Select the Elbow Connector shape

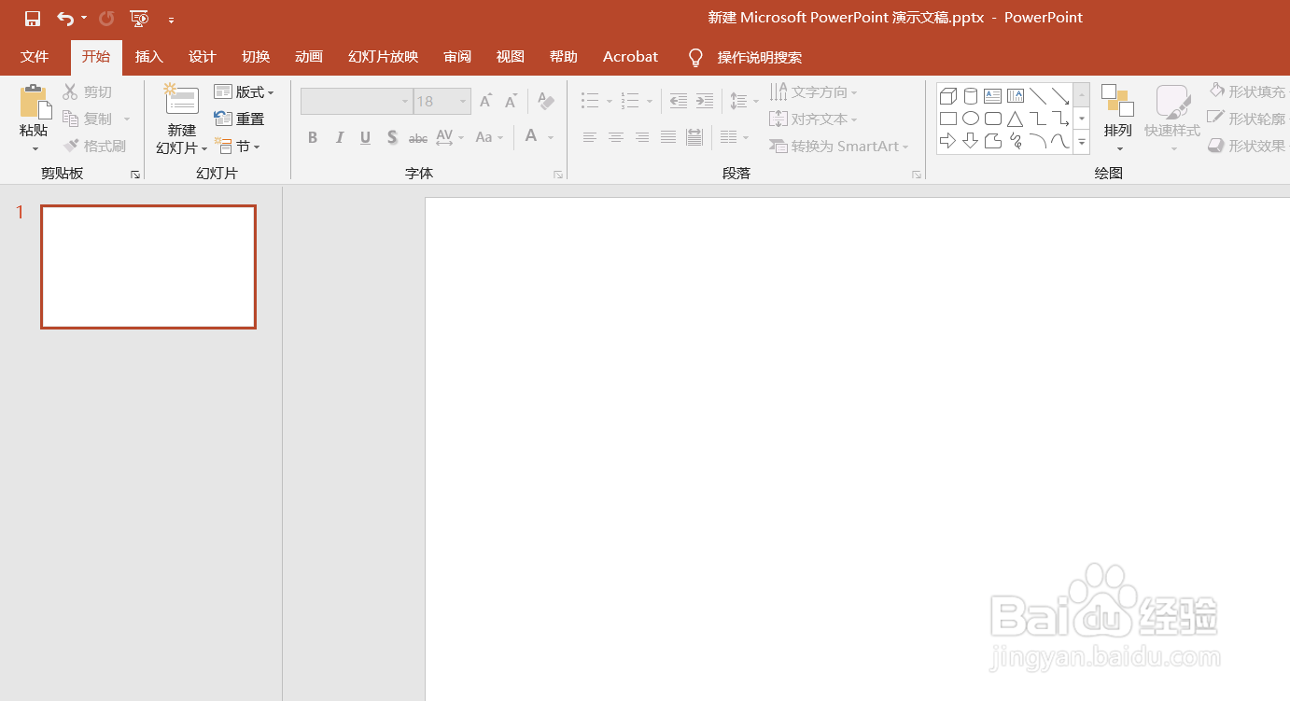(x=1038, y=119)
